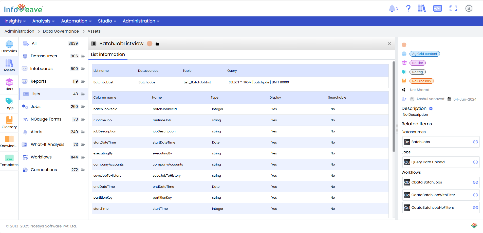
Task: Expand the Automation menu
Action: coord(76,21)
